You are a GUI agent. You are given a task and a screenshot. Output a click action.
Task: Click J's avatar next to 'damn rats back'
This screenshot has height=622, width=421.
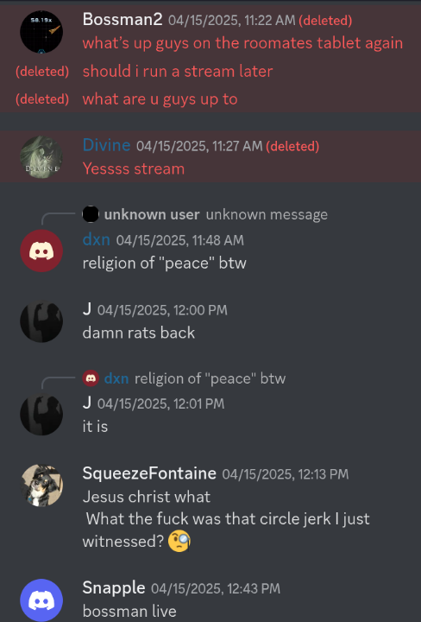click(41, 321)
